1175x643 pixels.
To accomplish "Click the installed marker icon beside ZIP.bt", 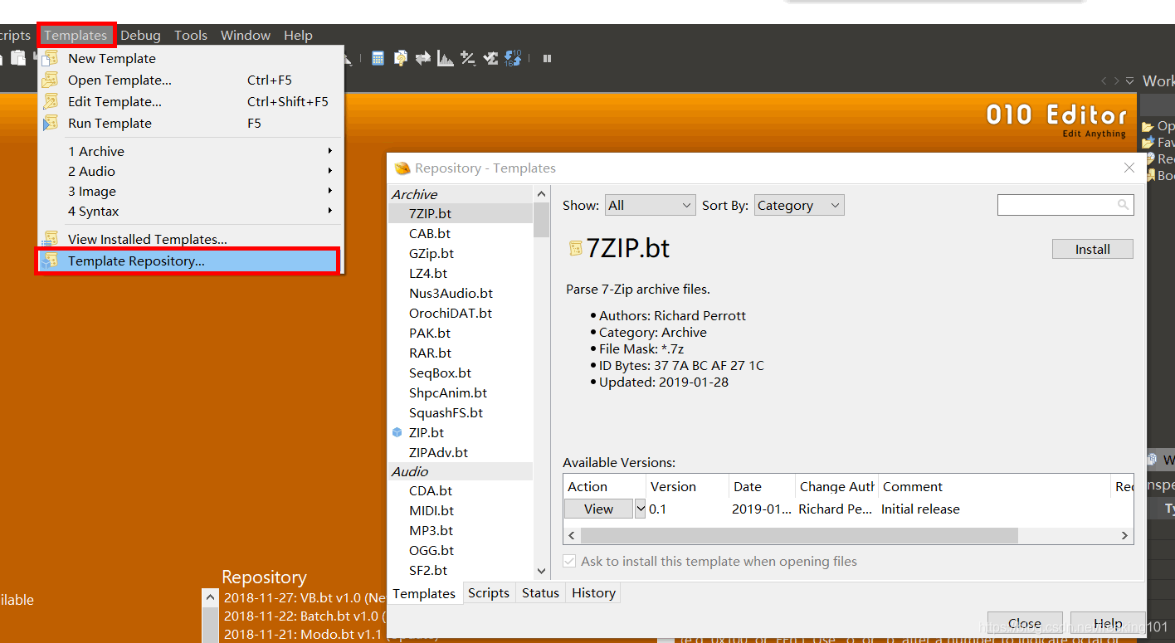I will [397, 432].
